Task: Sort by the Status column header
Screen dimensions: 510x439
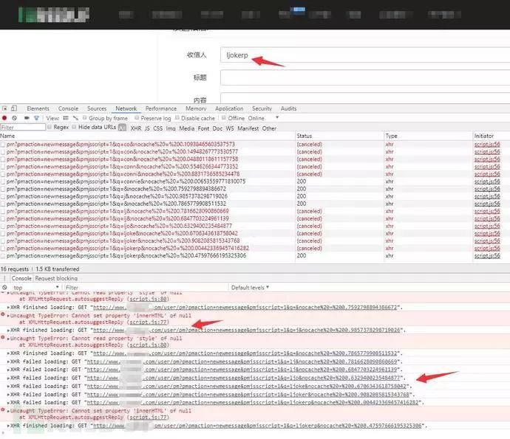Action: (305, 136)
